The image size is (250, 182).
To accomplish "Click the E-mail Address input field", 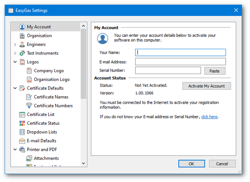I will click(181, 62).
